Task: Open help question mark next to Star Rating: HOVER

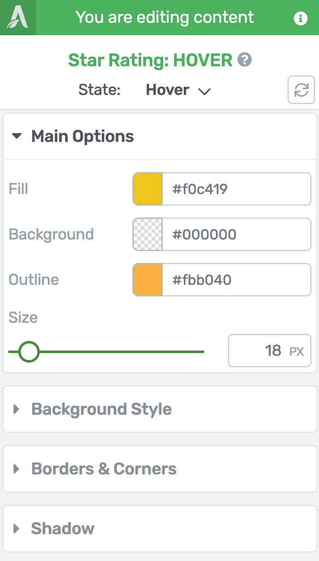Action: pyautogui.click(x=245, y=59)
